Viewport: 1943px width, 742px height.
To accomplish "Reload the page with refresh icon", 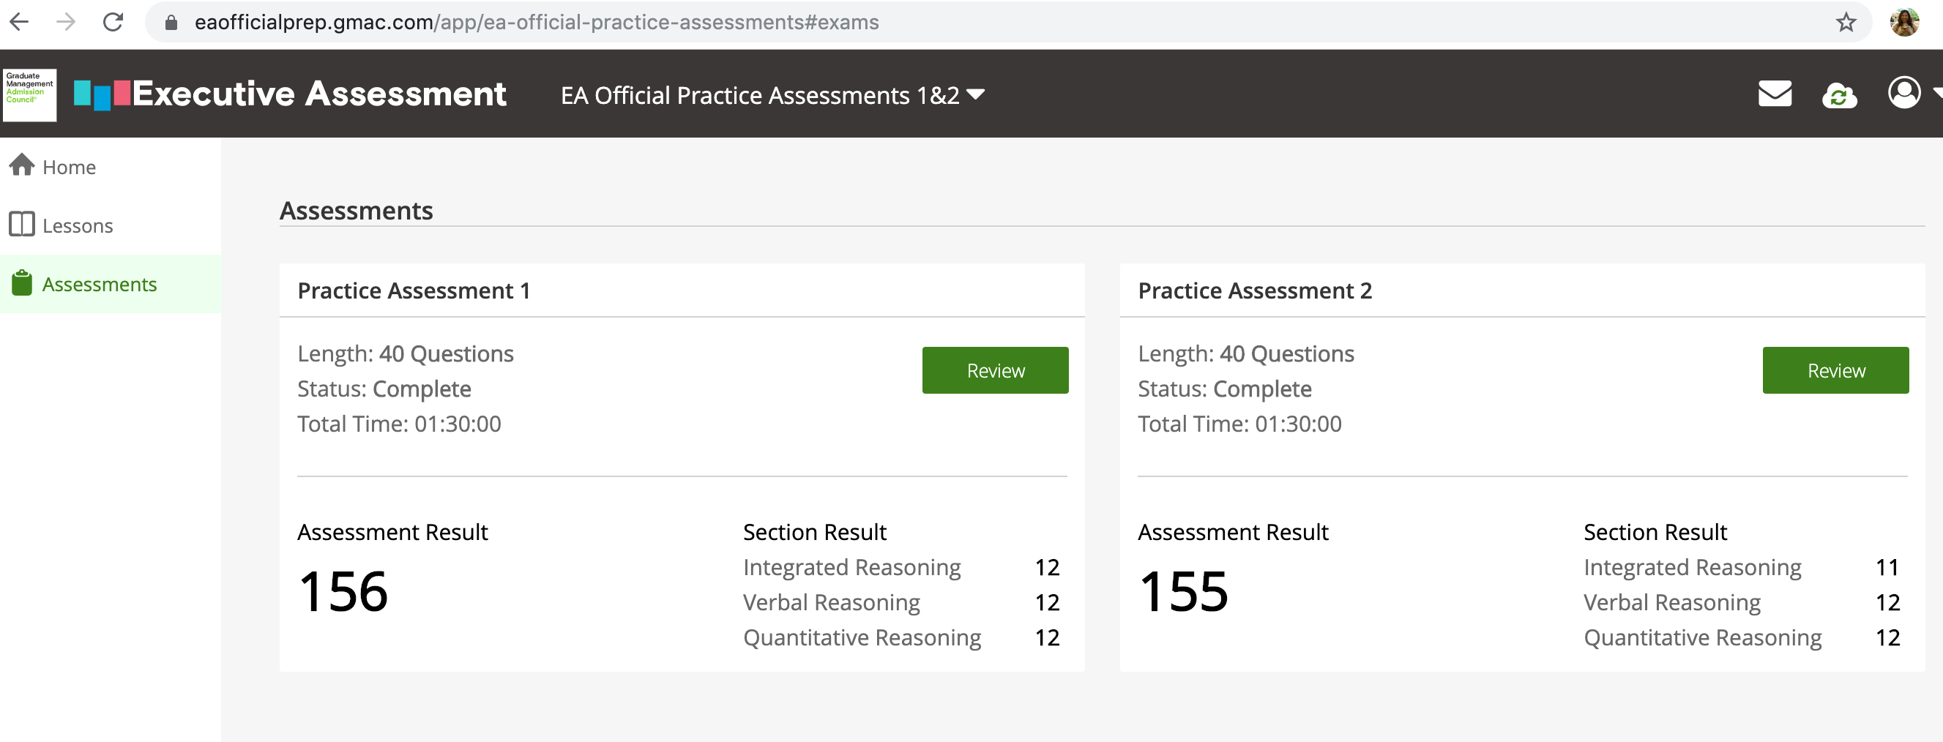I will point(113,23).
